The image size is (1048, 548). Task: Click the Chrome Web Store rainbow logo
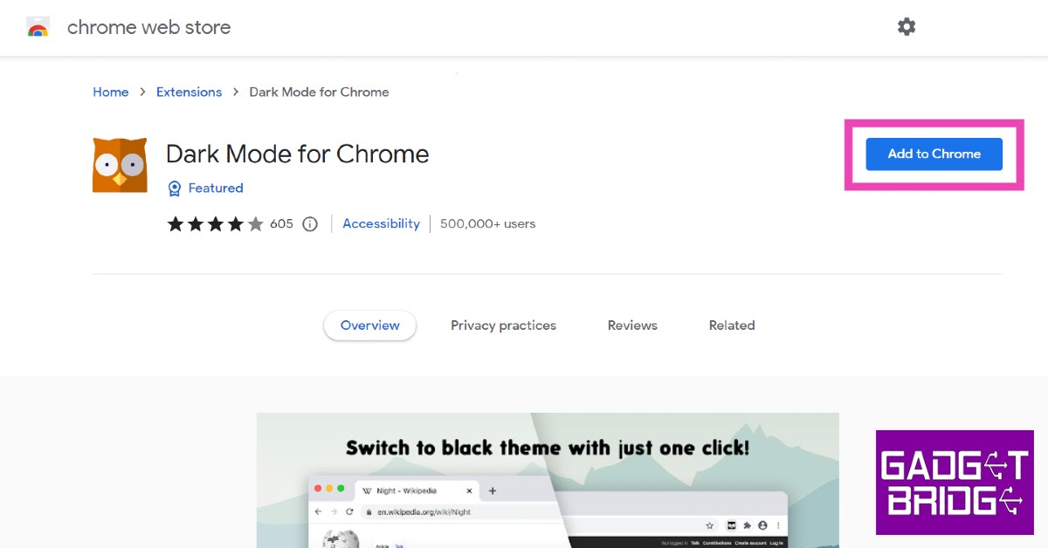[x=38, y=28]
